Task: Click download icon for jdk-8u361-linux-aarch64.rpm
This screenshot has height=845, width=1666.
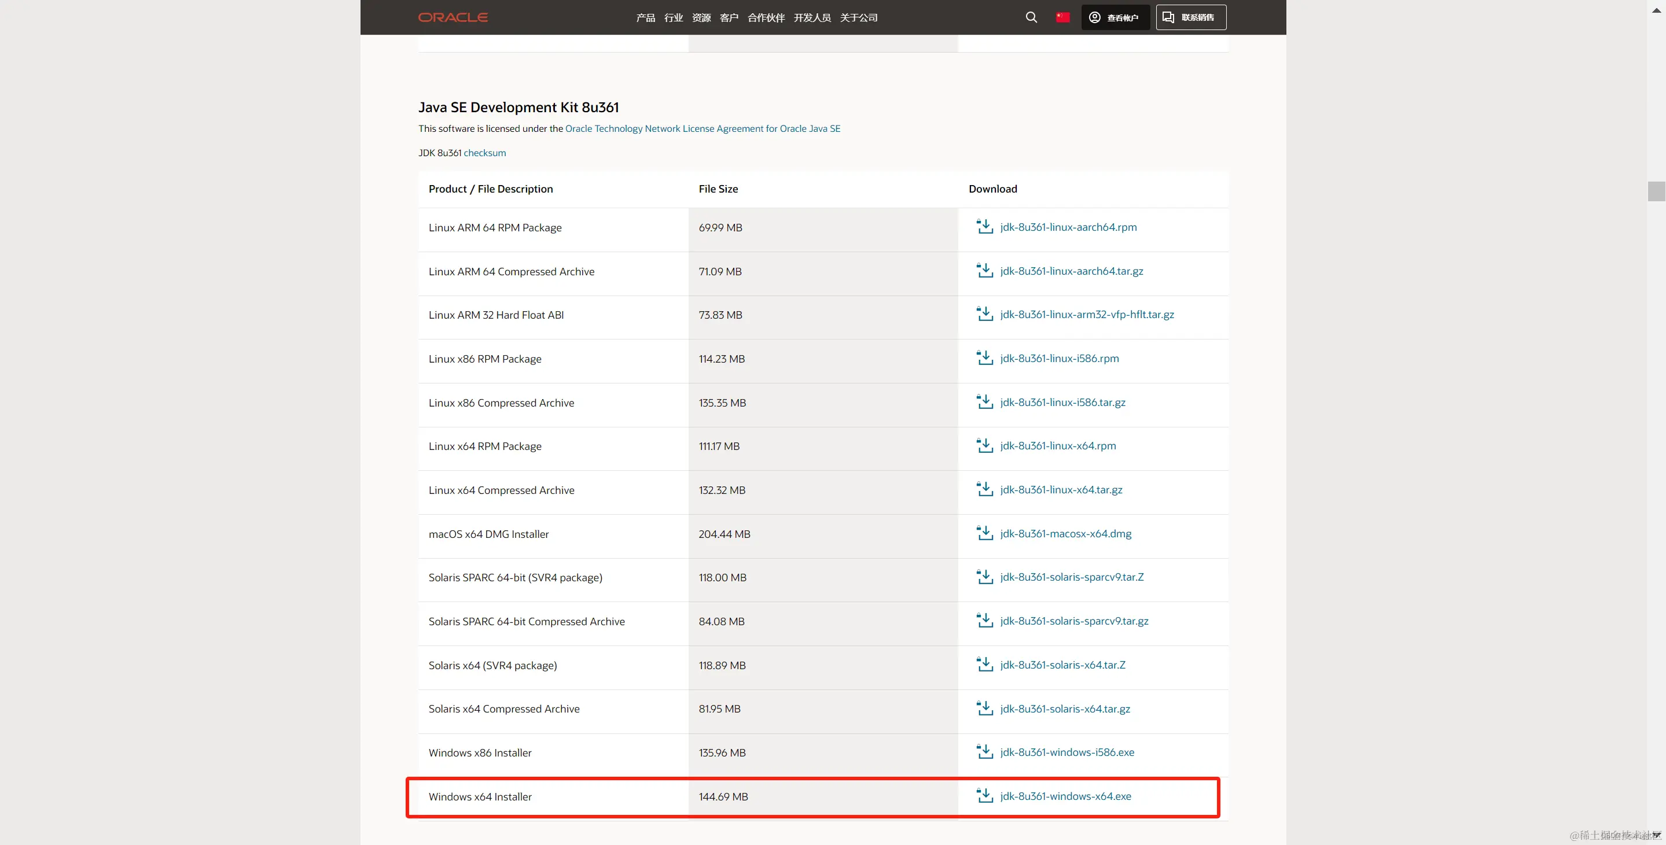Action: click(984, 226)
